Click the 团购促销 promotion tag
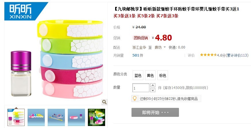251x128 pixels. pyautogui.click(x=141, y=38)
